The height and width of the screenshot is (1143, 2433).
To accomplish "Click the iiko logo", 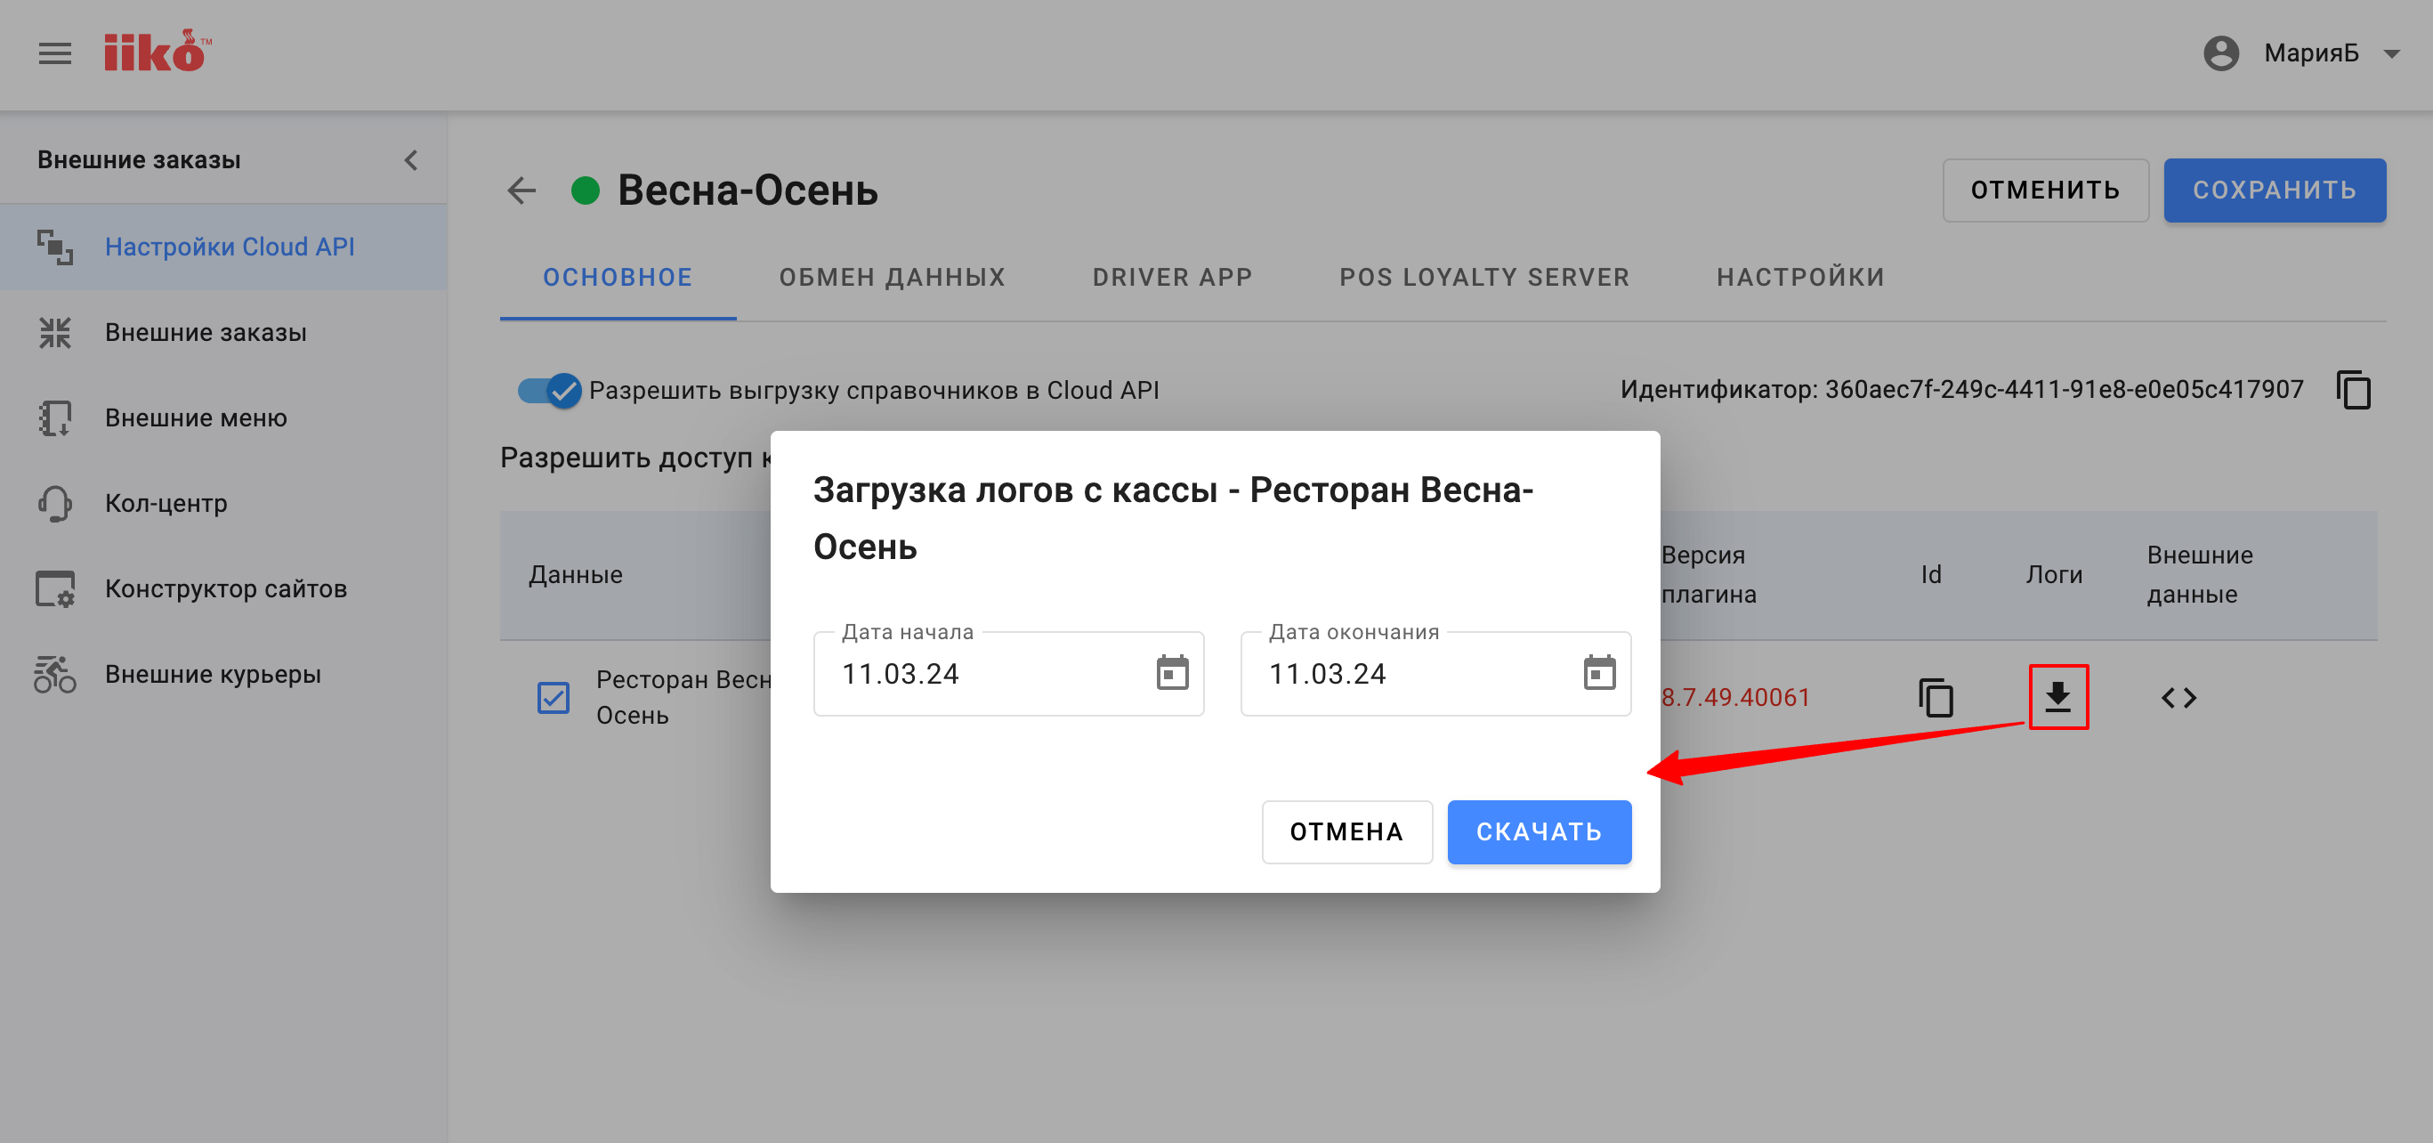I will [x=158, y=52].
